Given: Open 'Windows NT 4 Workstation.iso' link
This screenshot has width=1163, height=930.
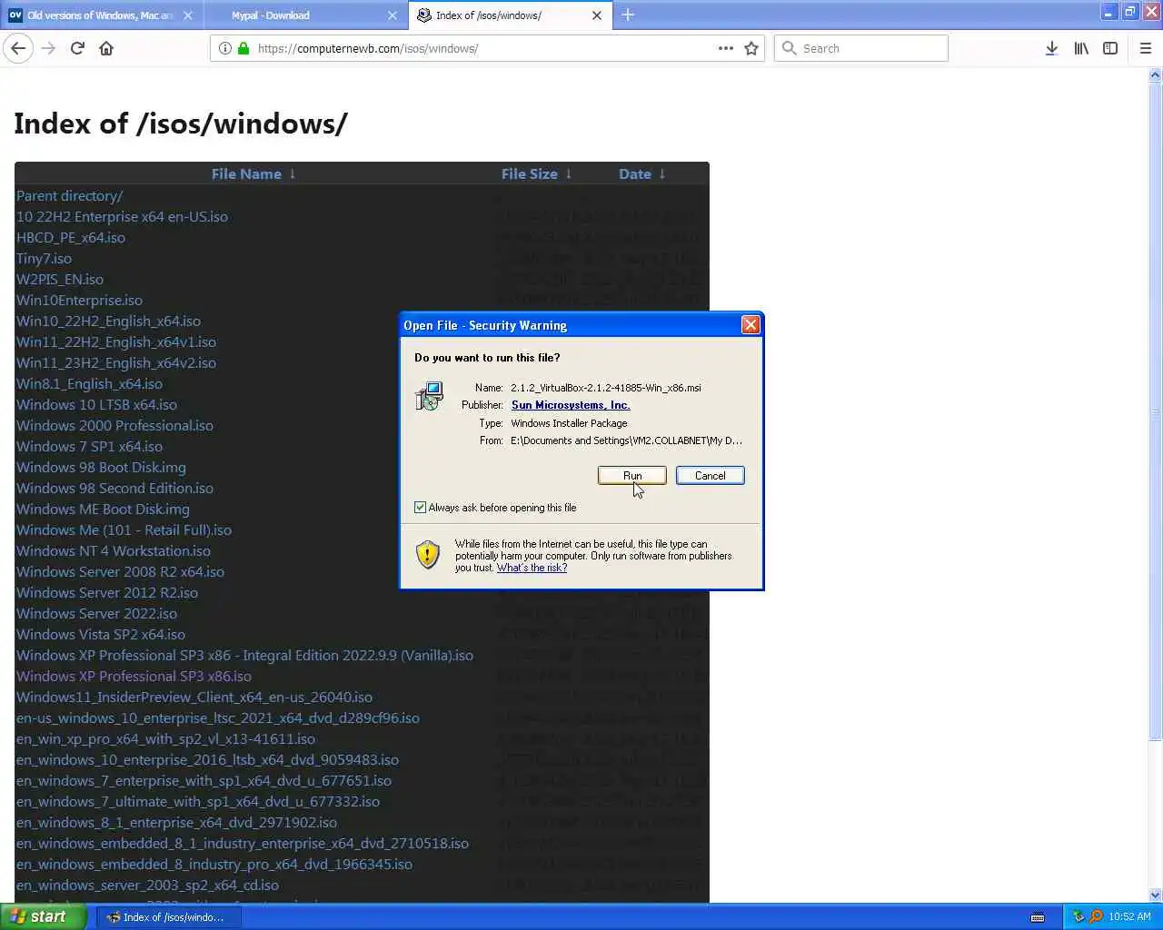Looking at the screenshot, I should (x=114, y=550).
